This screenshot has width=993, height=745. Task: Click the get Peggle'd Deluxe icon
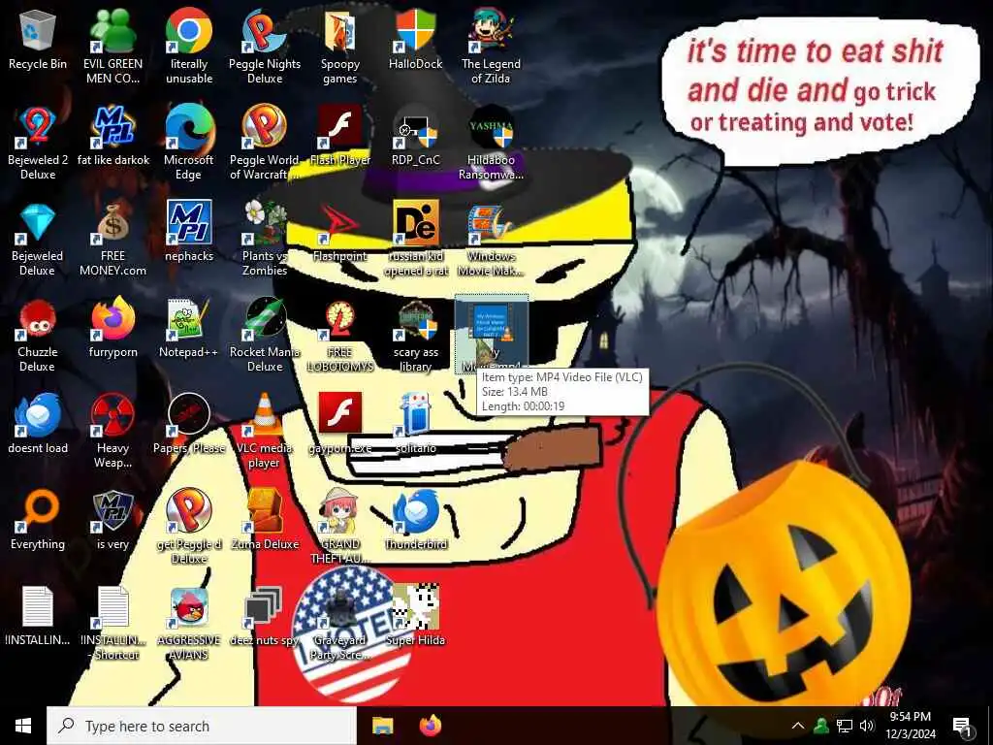point(189,512)
